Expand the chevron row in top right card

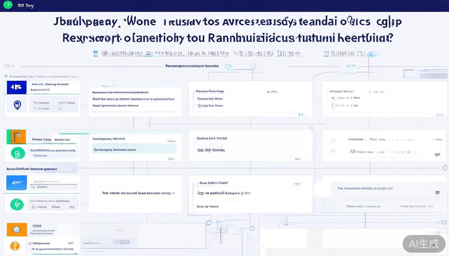pos(333,98)
